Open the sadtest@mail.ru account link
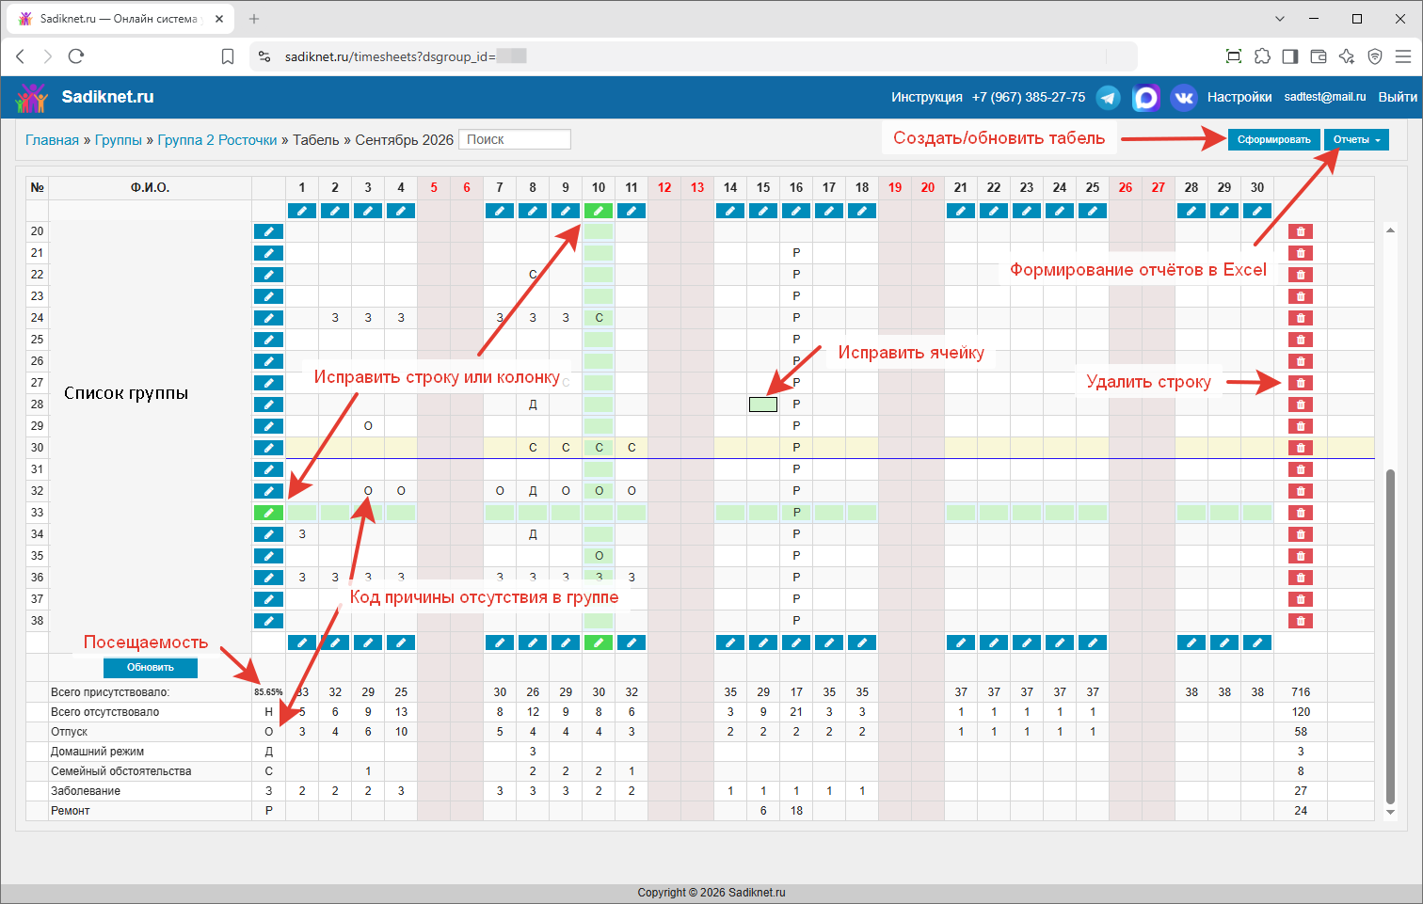Viewport: 1423px width, 904px height. pyautogui.click(x=1325, y=97)
